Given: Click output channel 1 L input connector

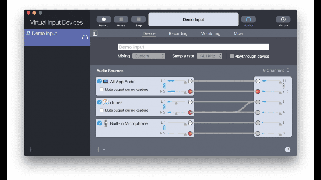Looking at the screenshot, I should click(258, 81).
